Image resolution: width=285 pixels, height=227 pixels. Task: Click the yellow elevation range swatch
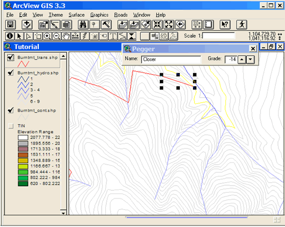tap(23, 161)
